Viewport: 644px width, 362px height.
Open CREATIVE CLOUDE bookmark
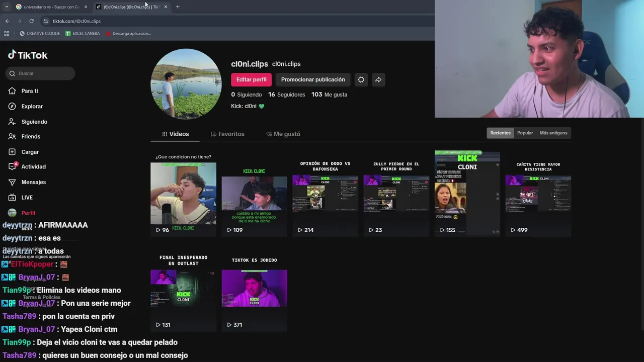40,34
